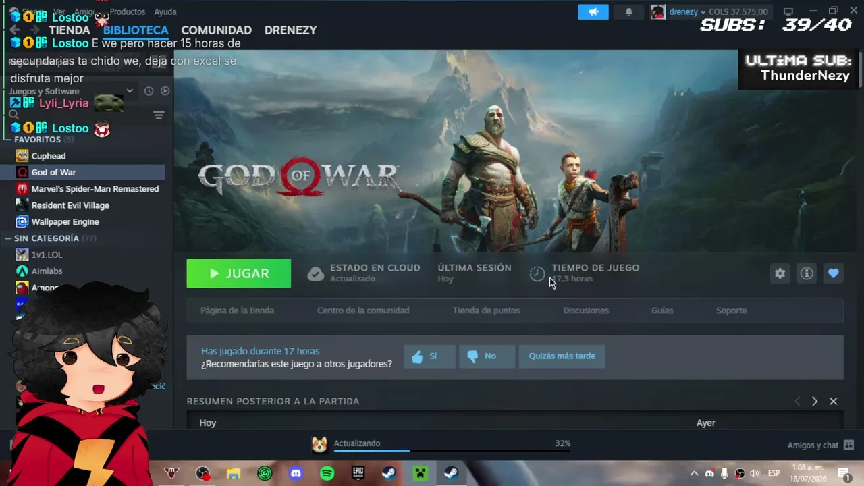Open the volume control in system tray
The image size is (864, 486).
[x=754, y=473]
